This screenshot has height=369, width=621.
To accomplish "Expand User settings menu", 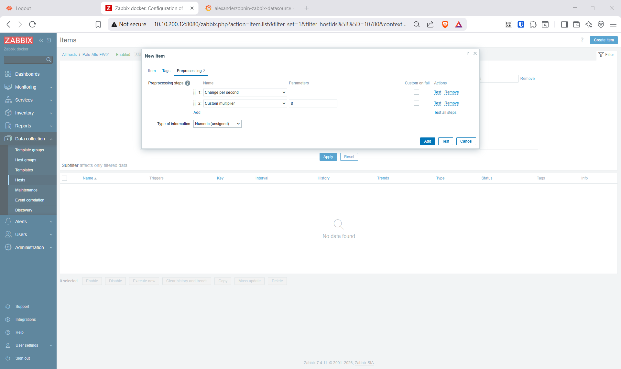I will point(28,345).
